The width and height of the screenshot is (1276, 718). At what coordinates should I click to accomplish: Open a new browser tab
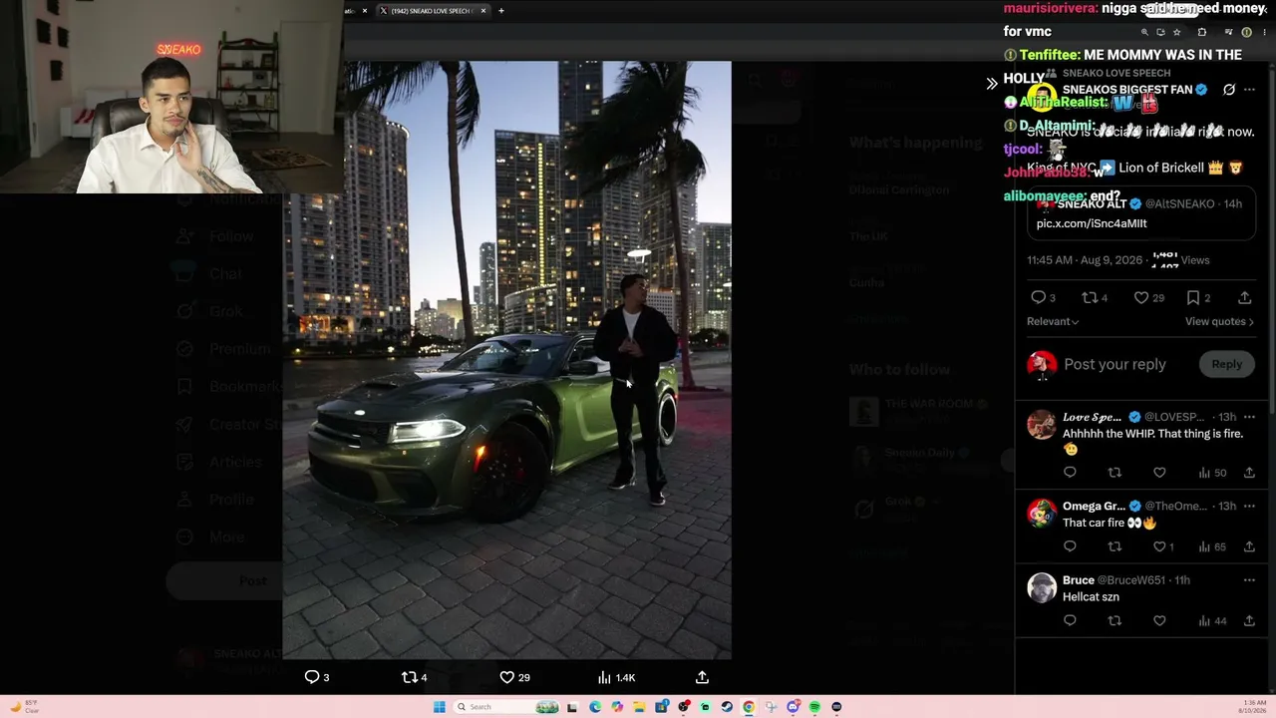(x=501, y=11)
